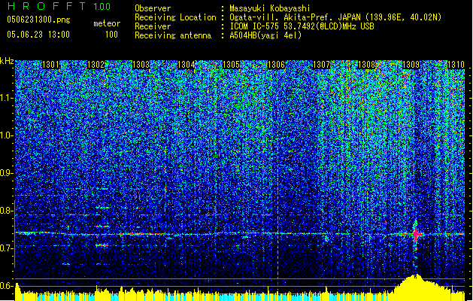473x301 pixels.
Task: Select the filename 0506231300.png
Action: click(38, 20)
